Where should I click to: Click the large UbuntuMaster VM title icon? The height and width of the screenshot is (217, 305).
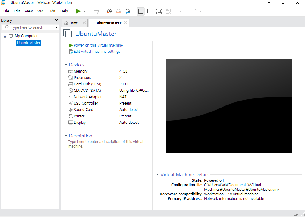[x=68, y=33]
